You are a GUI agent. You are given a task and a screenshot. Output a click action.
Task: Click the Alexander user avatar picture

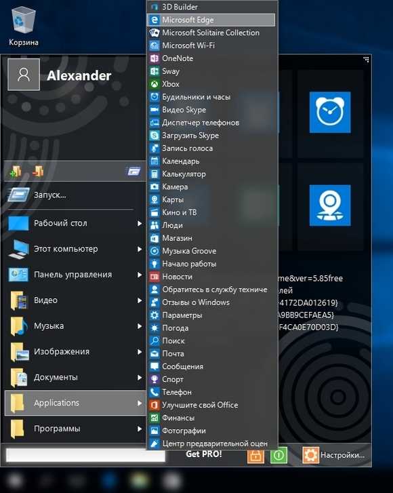(x=24, y=75)
